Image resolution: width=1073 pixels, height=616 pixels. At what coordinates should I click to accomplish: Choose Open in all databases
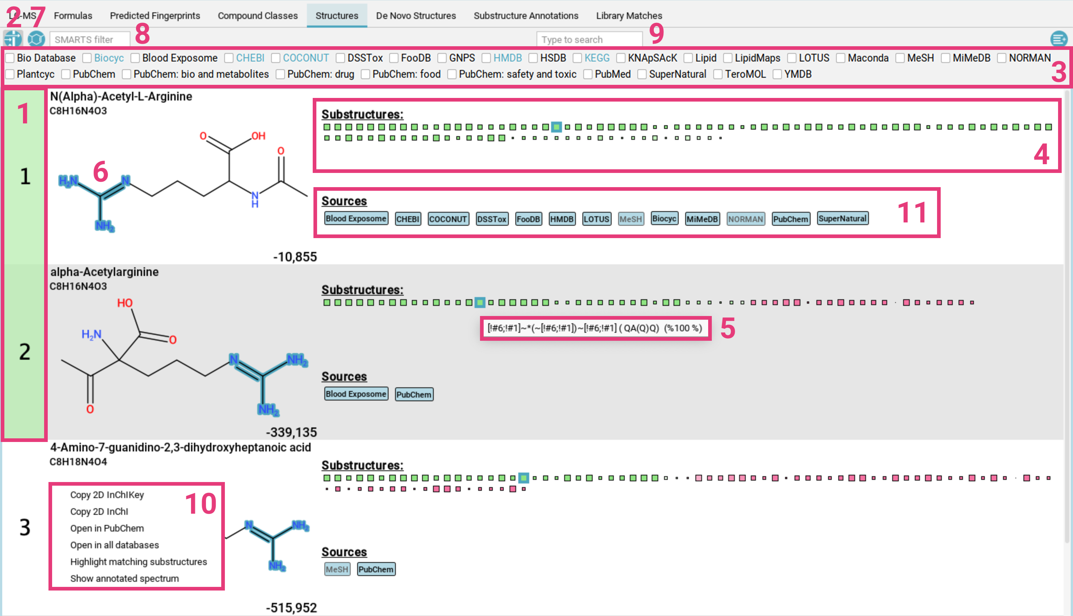(115, 545)
